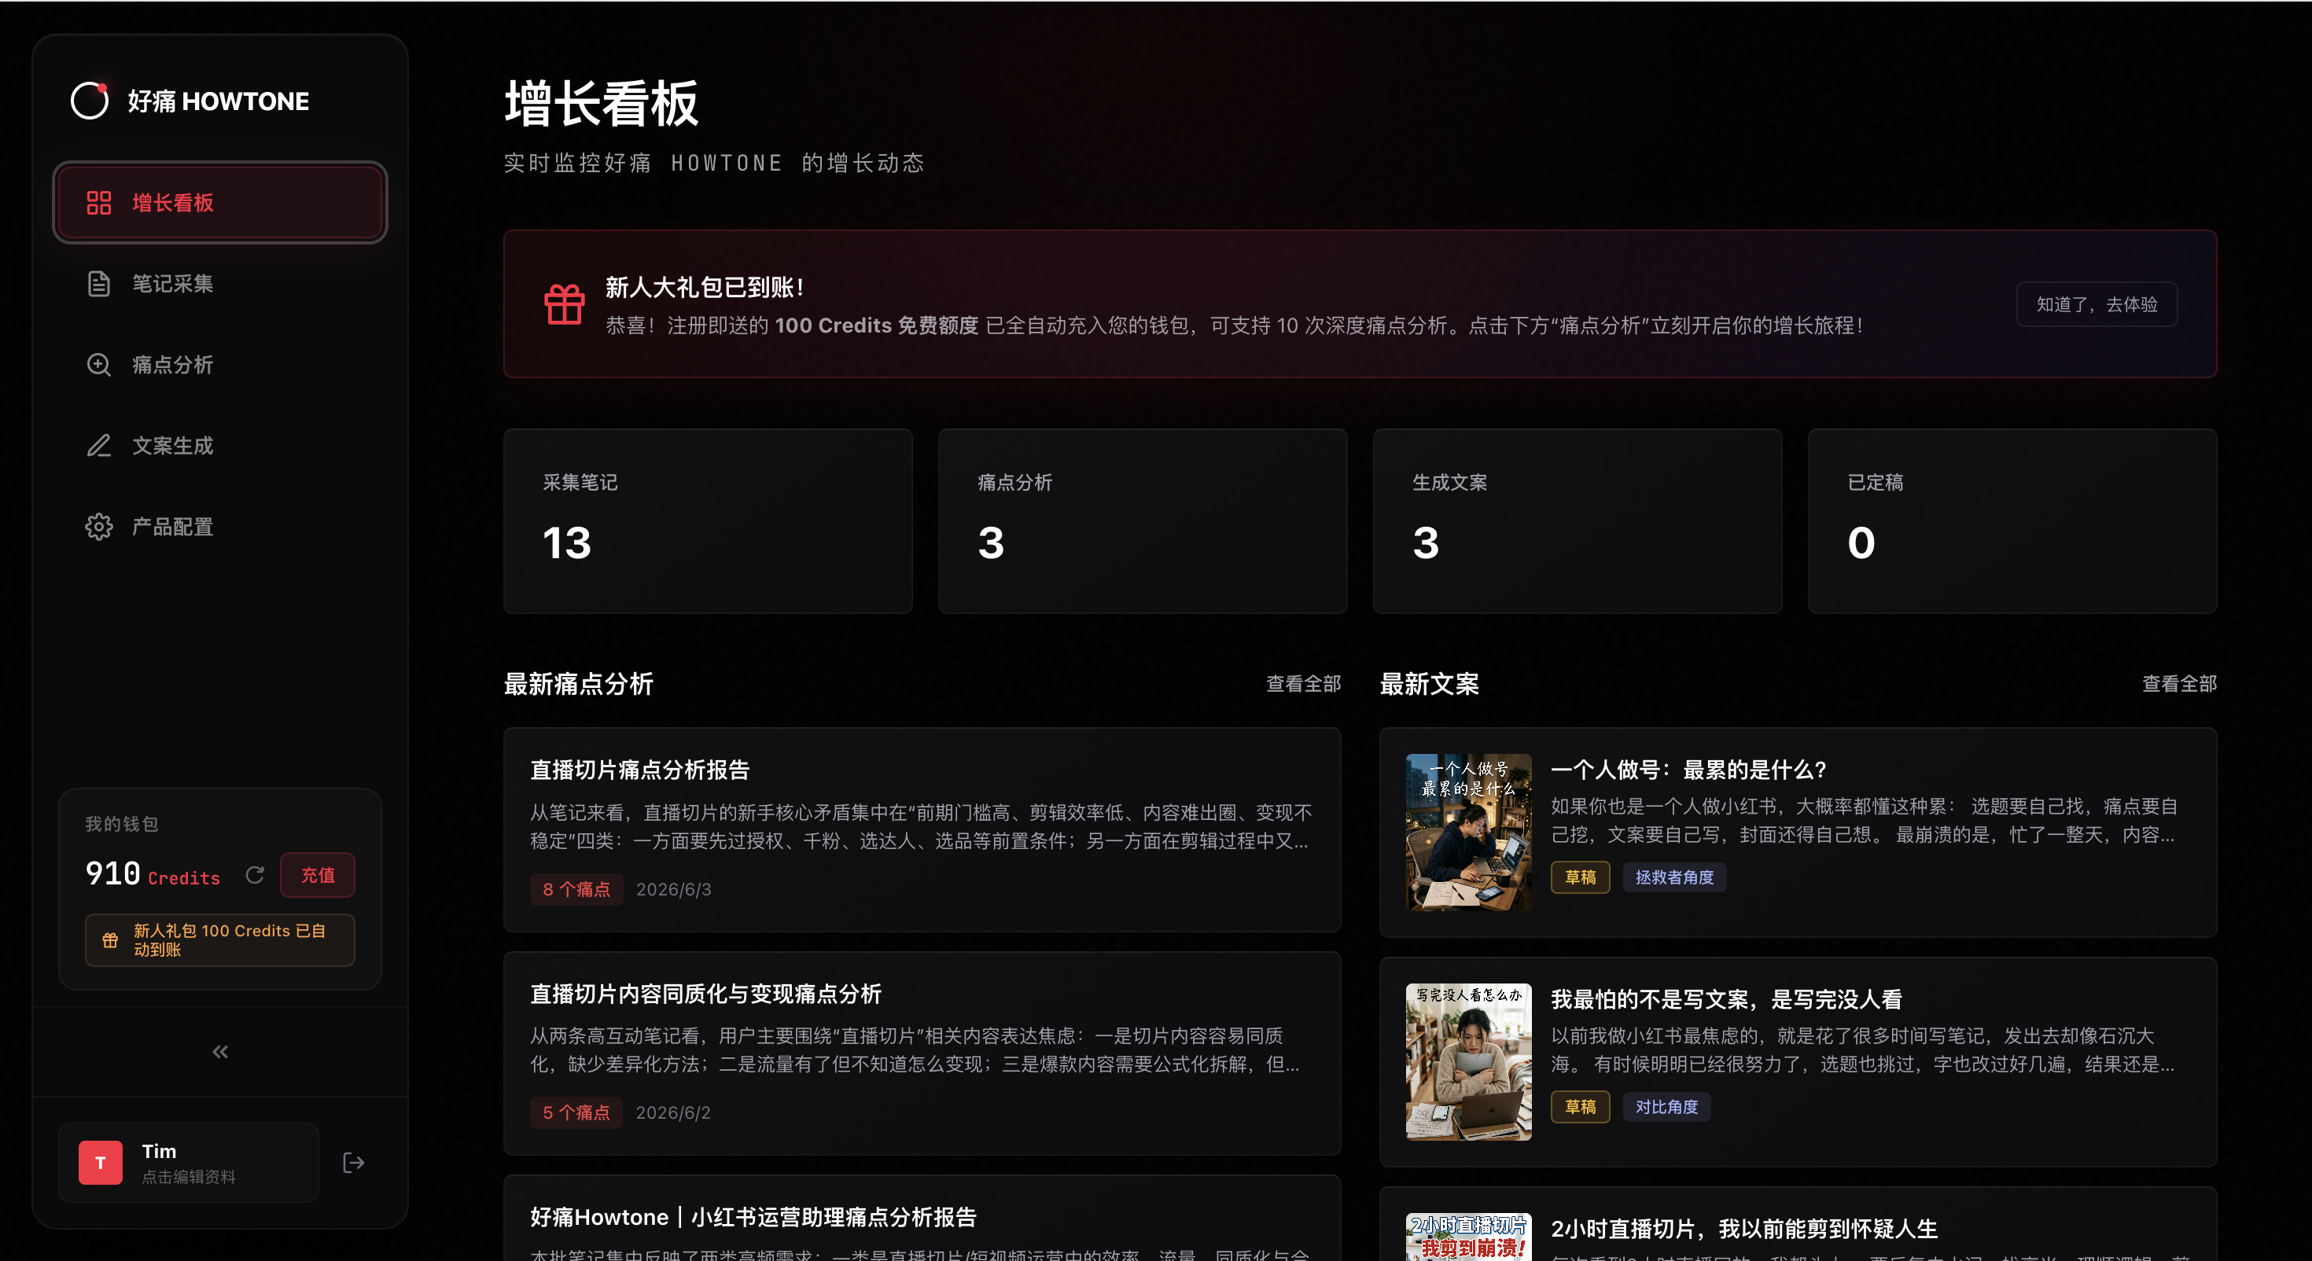Open the 产品配置 menu item

[x=220, y=527]
